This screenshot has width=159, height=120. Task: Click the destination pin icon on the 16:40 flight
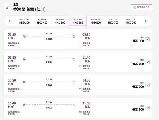74,105
